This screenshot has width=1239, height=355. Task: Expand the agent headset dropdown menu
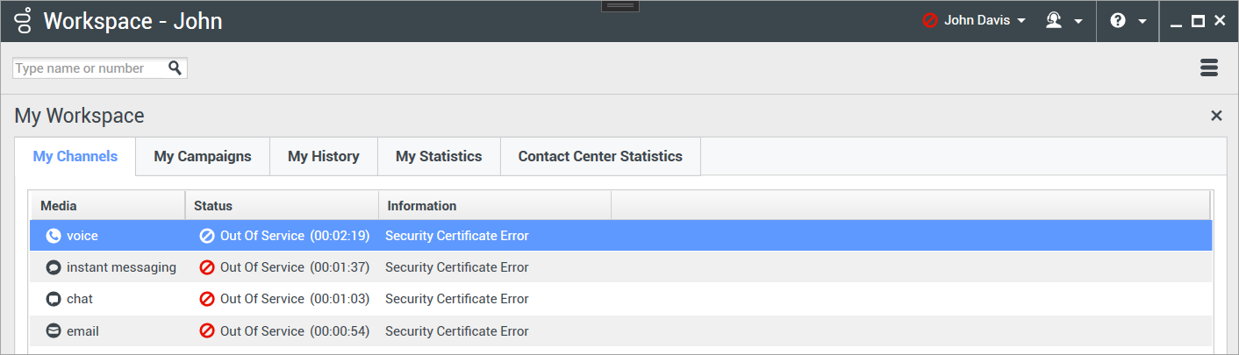[1064, 20]
